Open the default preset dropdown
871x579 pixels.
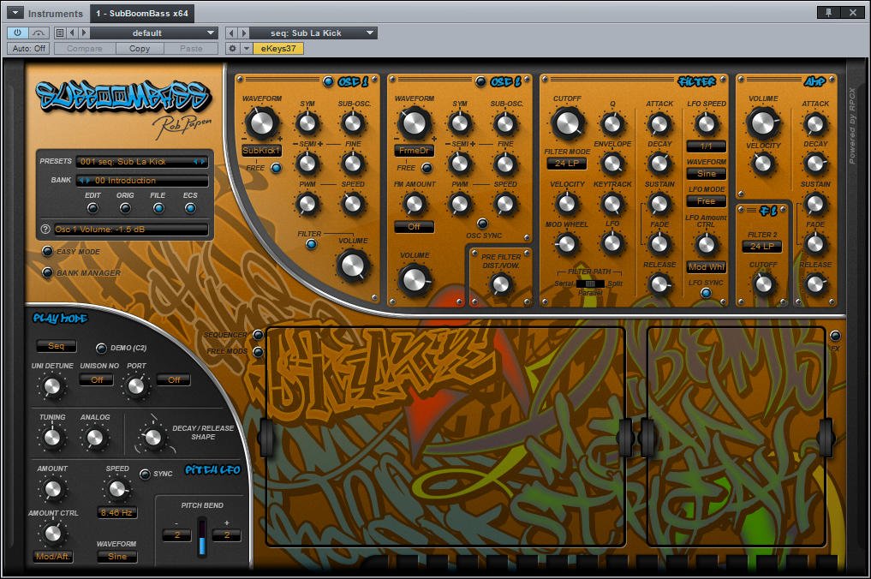point(153,33)
